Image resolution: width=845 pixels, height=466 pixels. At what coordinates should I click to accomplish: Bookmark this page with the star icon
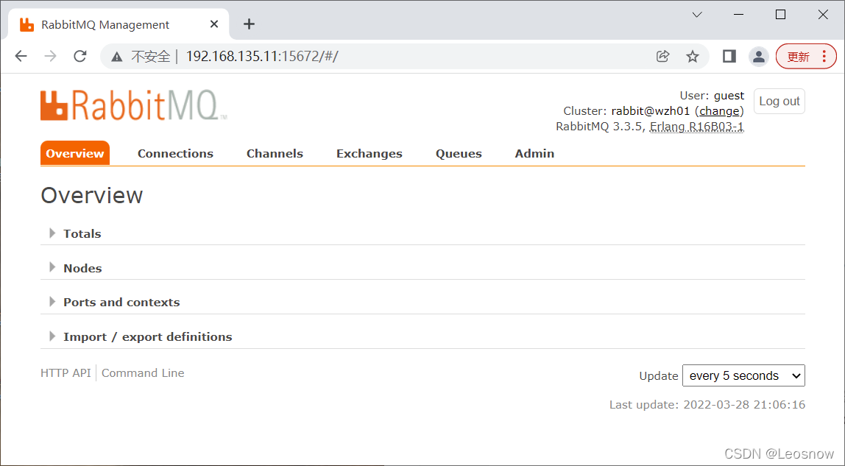pos(693,56)
